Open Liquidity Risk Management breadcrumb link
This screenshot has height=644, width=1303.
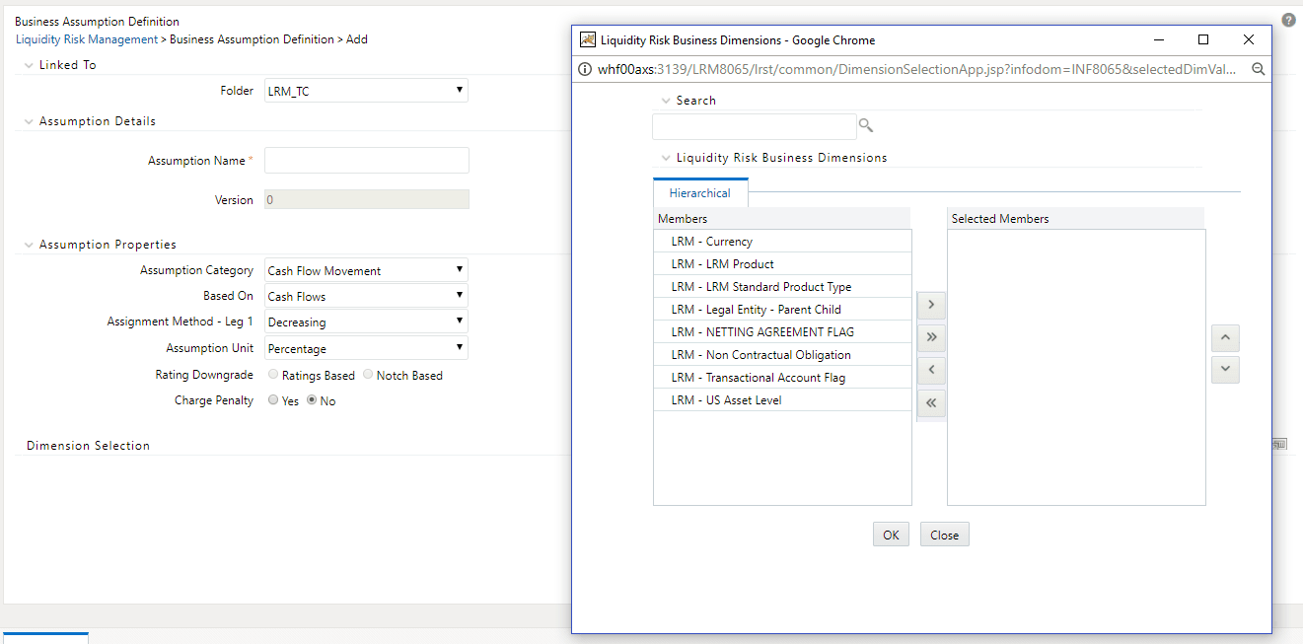[x=87, y=39]
